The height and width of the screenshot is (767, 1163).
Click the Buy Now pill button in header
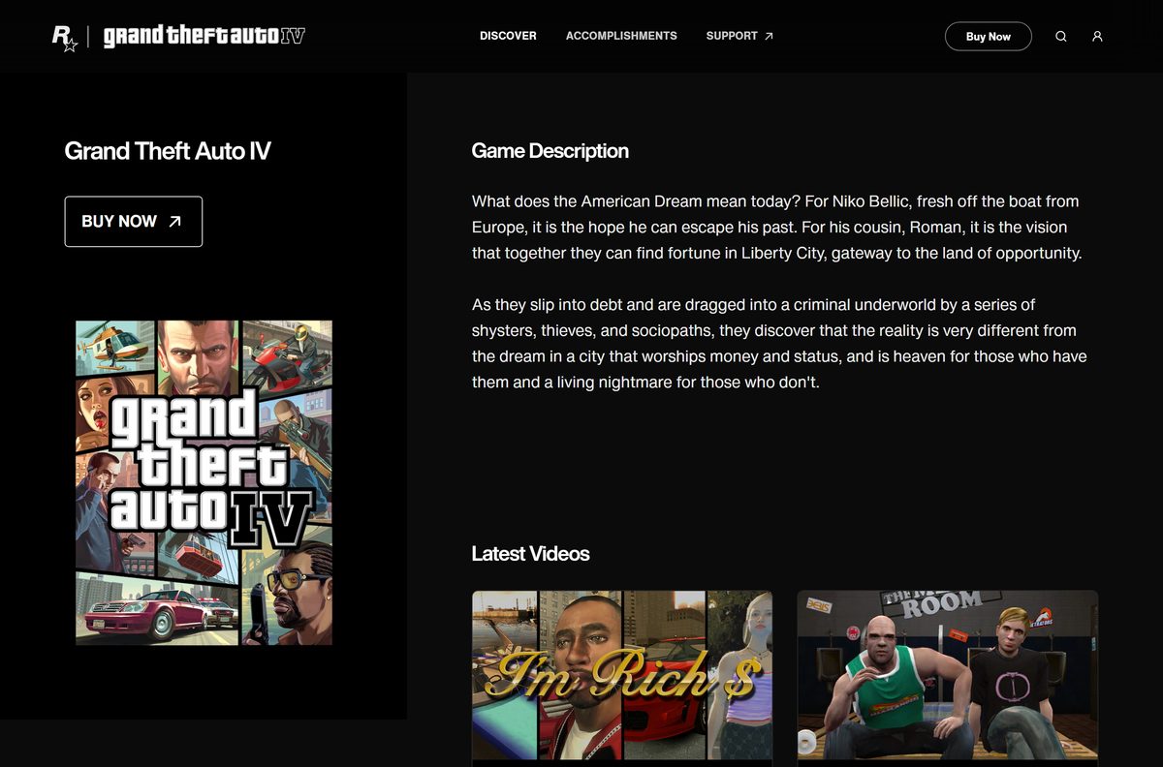tap(989, 37)
